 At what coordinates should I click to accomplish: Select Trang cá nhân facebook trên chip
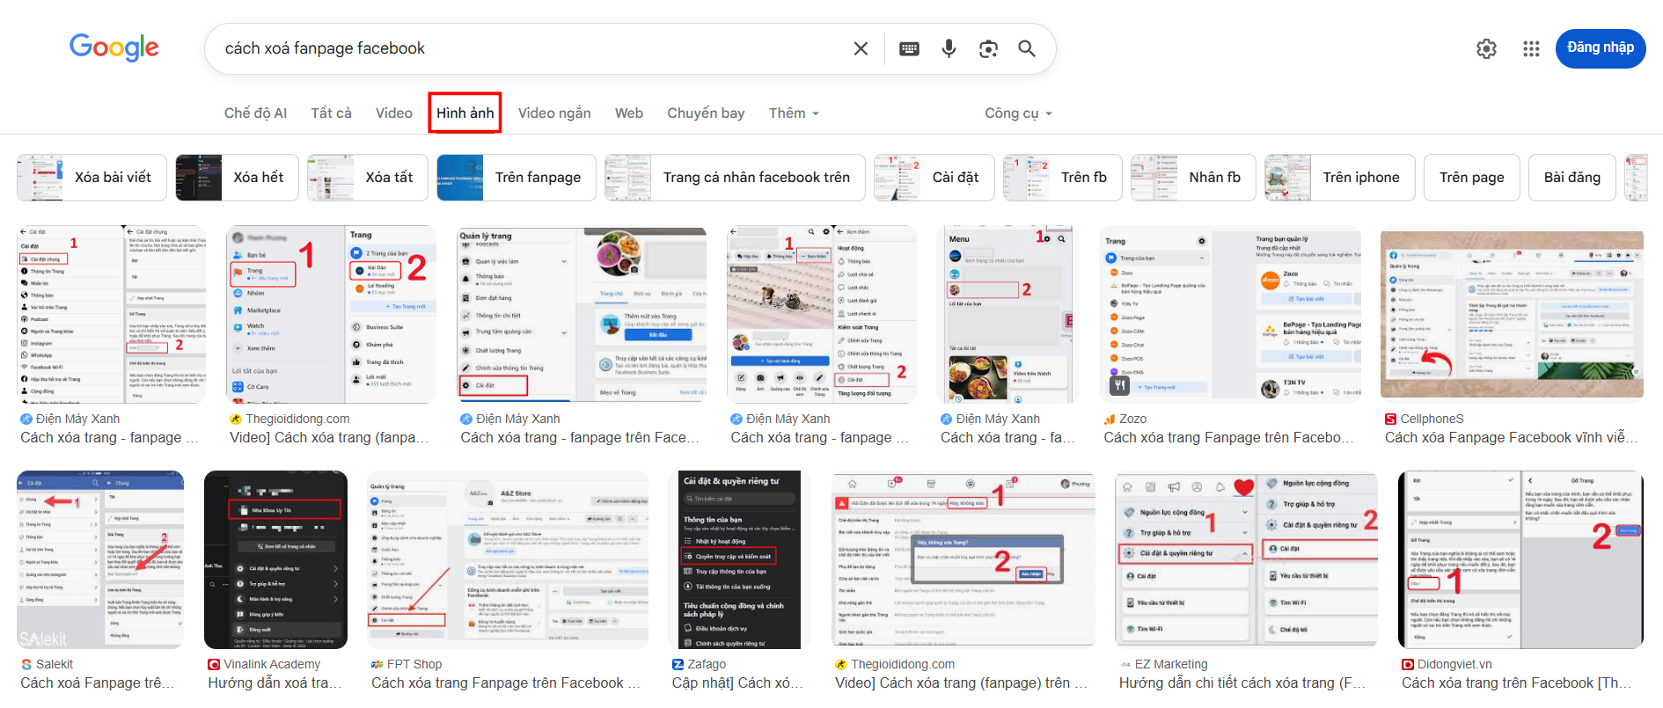[x=735, y=177]
